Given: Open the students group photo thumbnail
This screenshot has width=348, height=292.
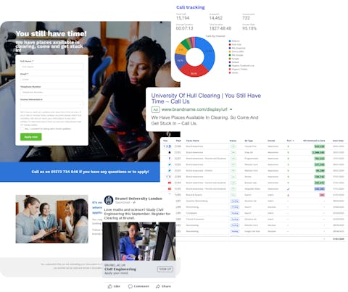Looking at the screenshot, I should pos(52,219).
